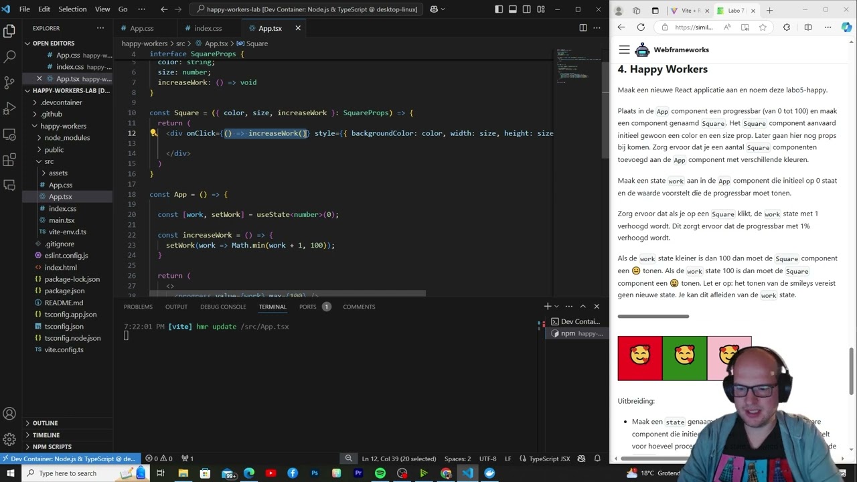Open Edge extensions puzzle icon

pos(787,27)
